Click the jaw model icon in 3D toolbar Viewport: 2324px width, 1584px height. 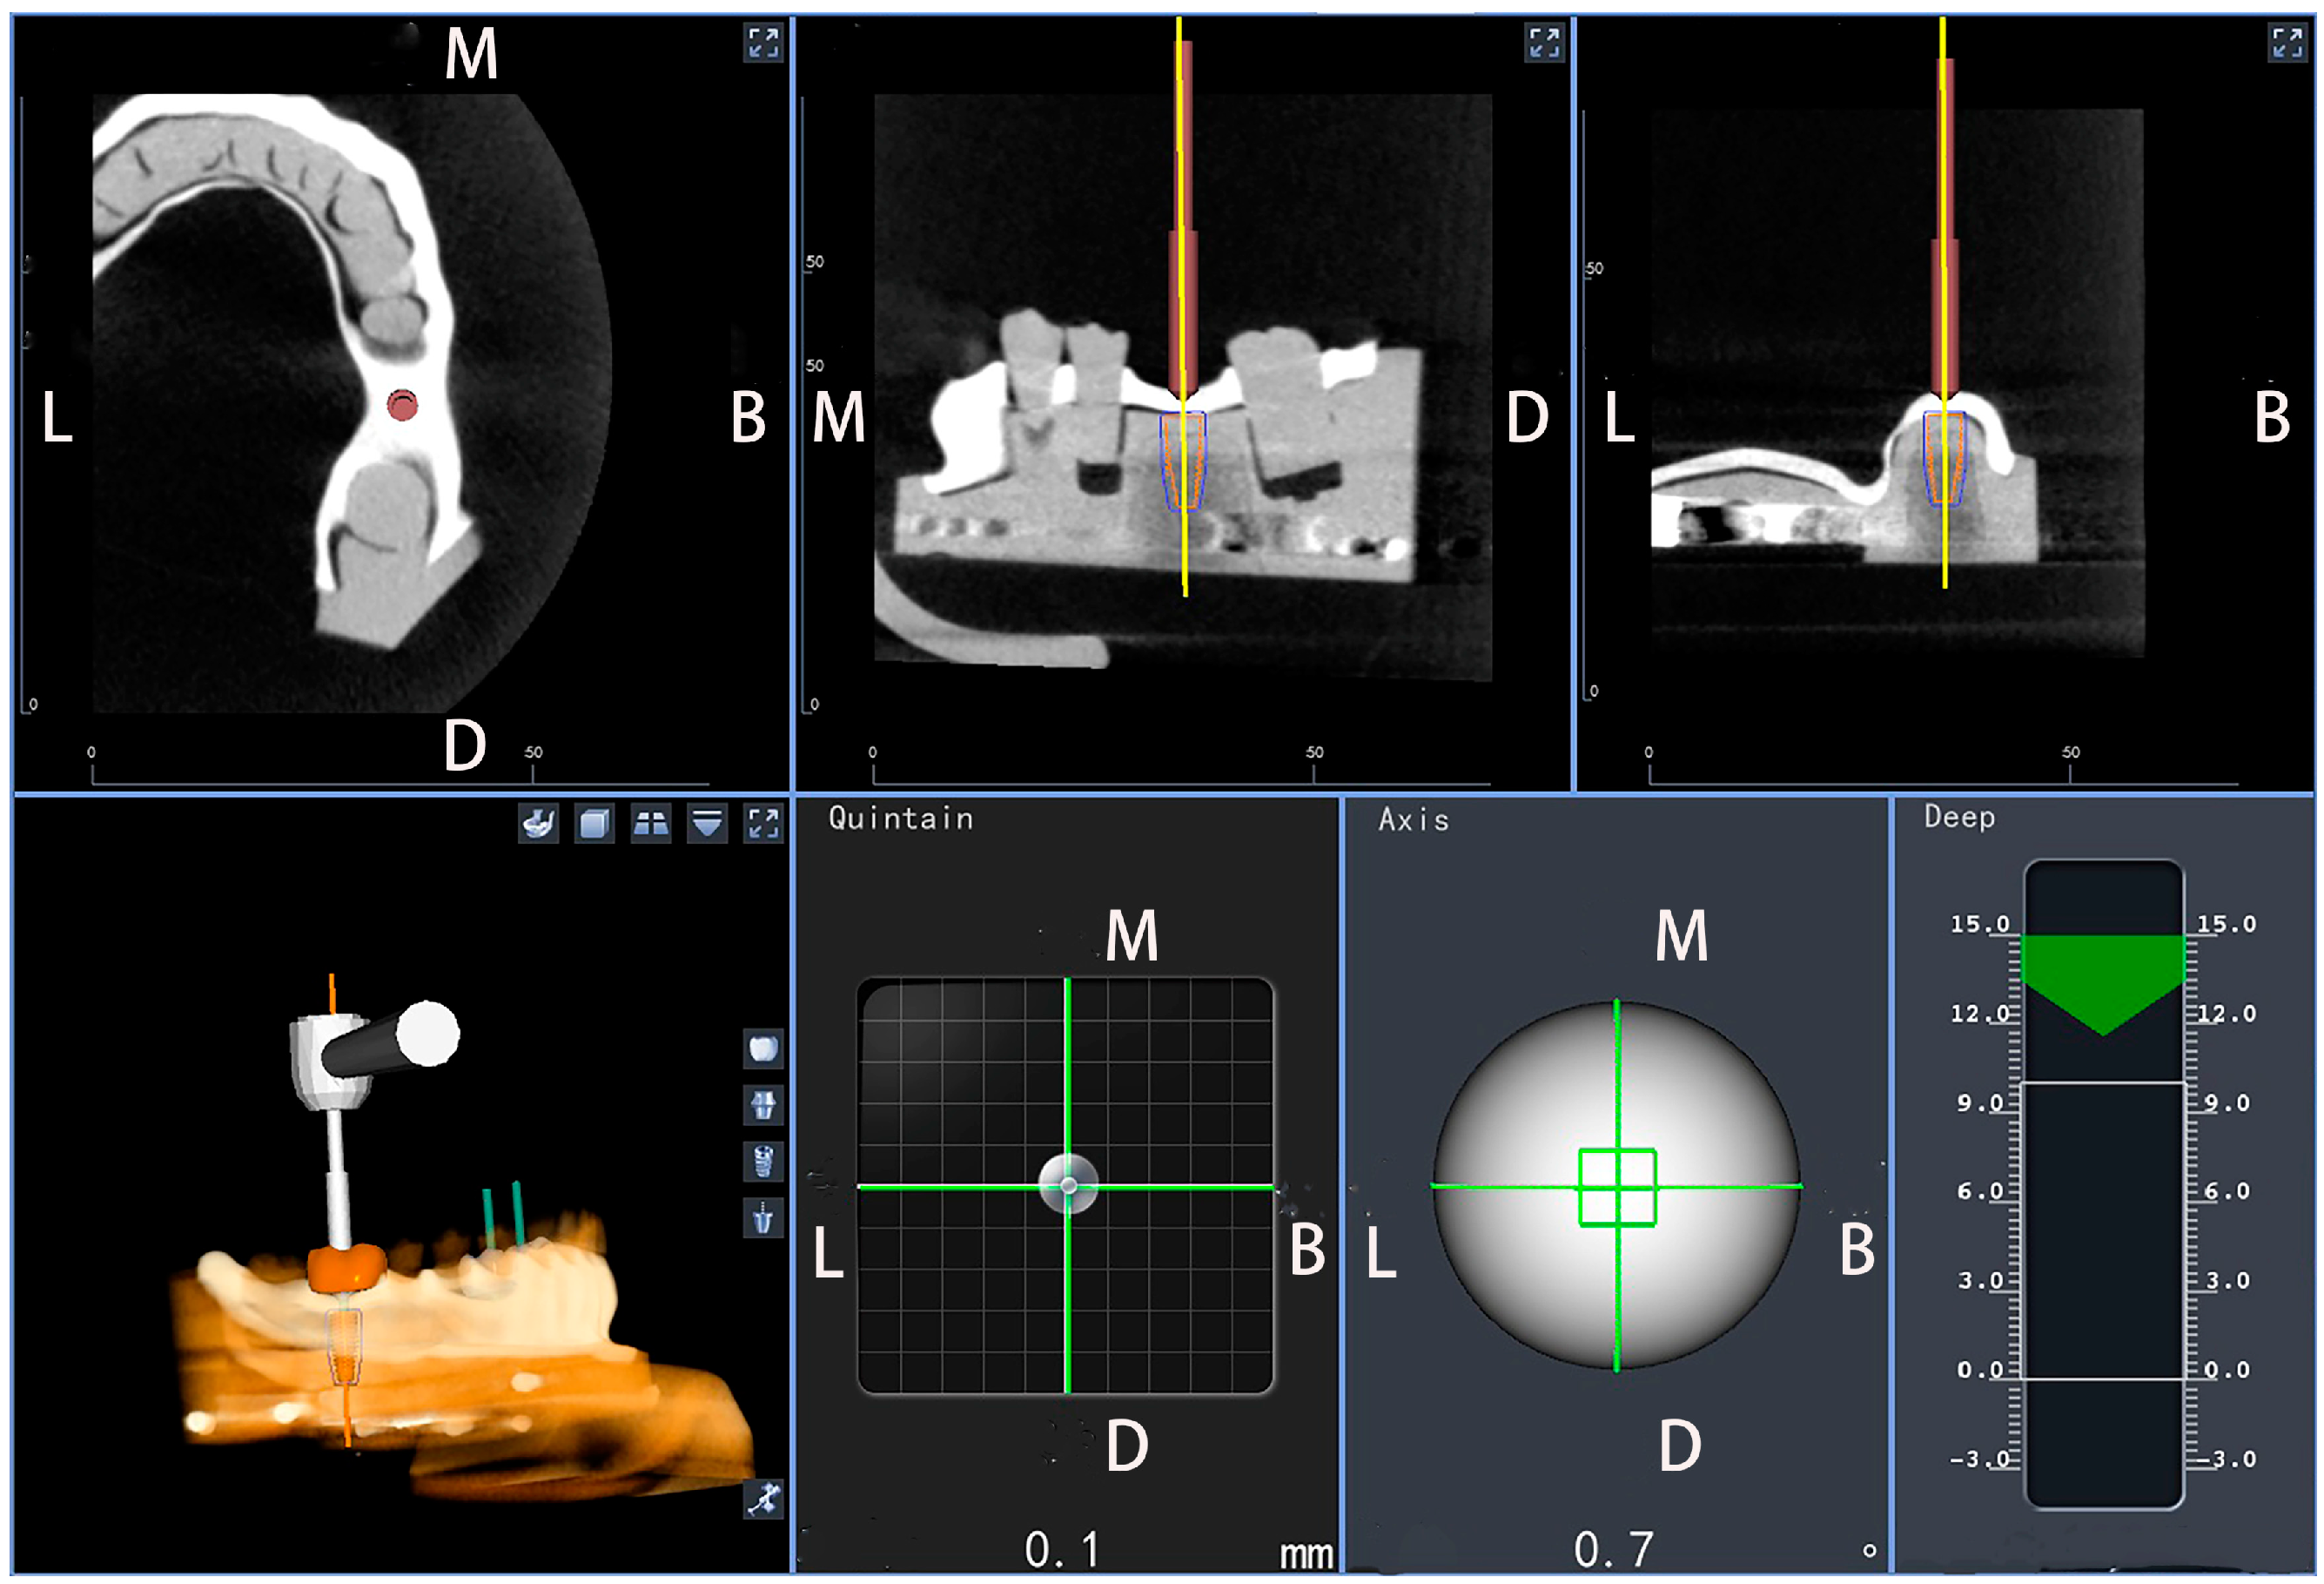(538, 825)
